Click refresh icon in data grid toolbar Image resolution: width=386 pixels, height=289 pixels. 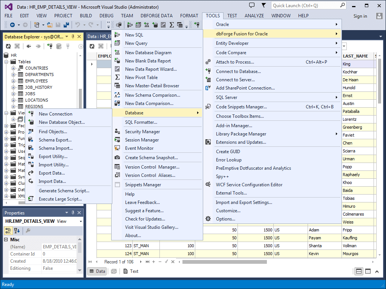[x=92, y=46]
